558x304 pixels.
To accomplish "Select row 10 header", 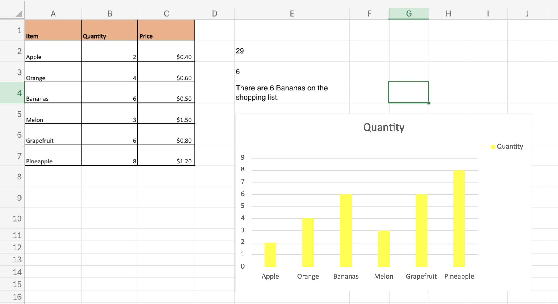I will (12, 218).
